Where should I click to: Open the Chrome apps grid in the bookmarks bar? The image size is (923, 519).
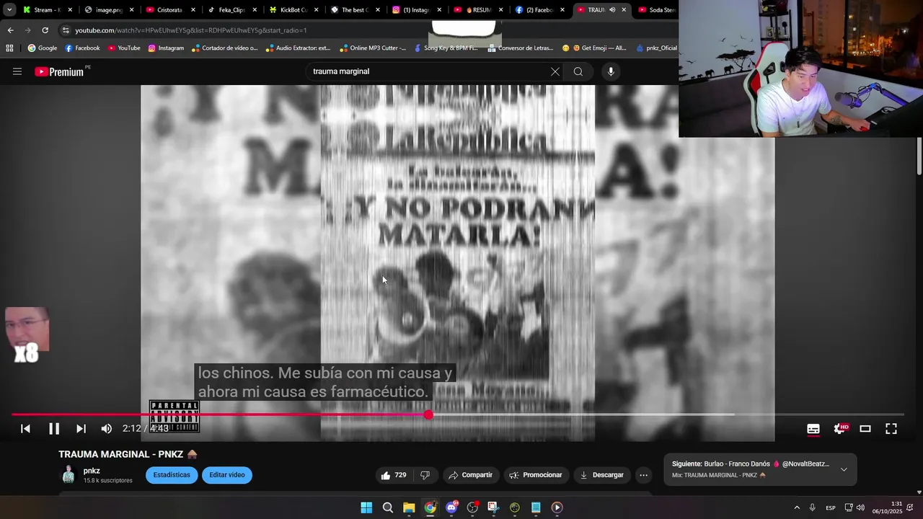pos(9,48)
